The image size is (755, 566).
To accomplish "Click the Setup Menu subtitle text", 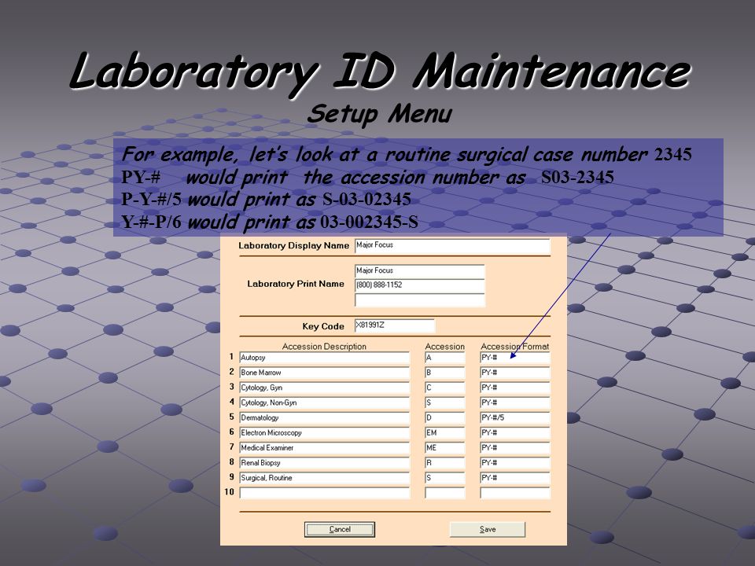I will point(379,115).
